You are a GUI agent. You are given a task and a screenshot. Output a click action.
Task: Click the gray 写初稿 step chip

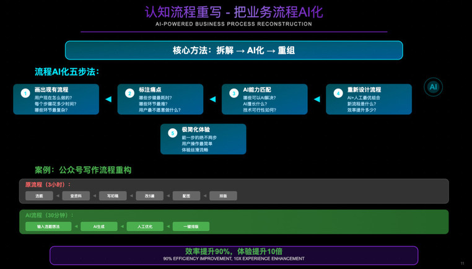coord(113,196)
